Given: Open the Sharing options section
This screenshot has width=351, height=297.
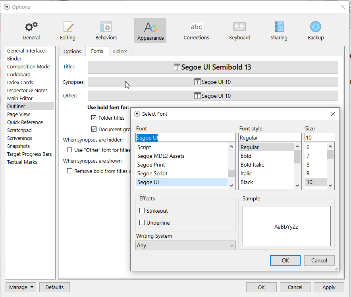Looking at the screenshot, I should coord(279,31).
